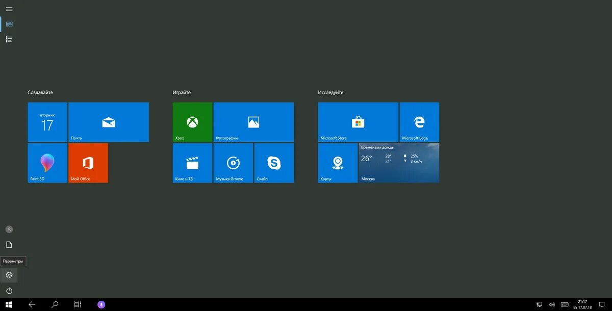This screenshot has width=612, height=311.
Task: Launch Microsoft Edge
Action: tap(419, 121)
